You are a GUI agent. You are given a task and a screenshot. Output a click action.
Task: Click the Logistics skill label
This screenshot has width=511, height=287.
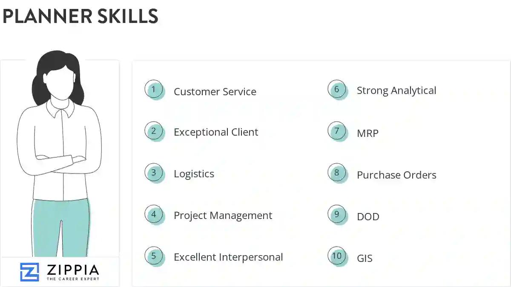tap(194, 174)
